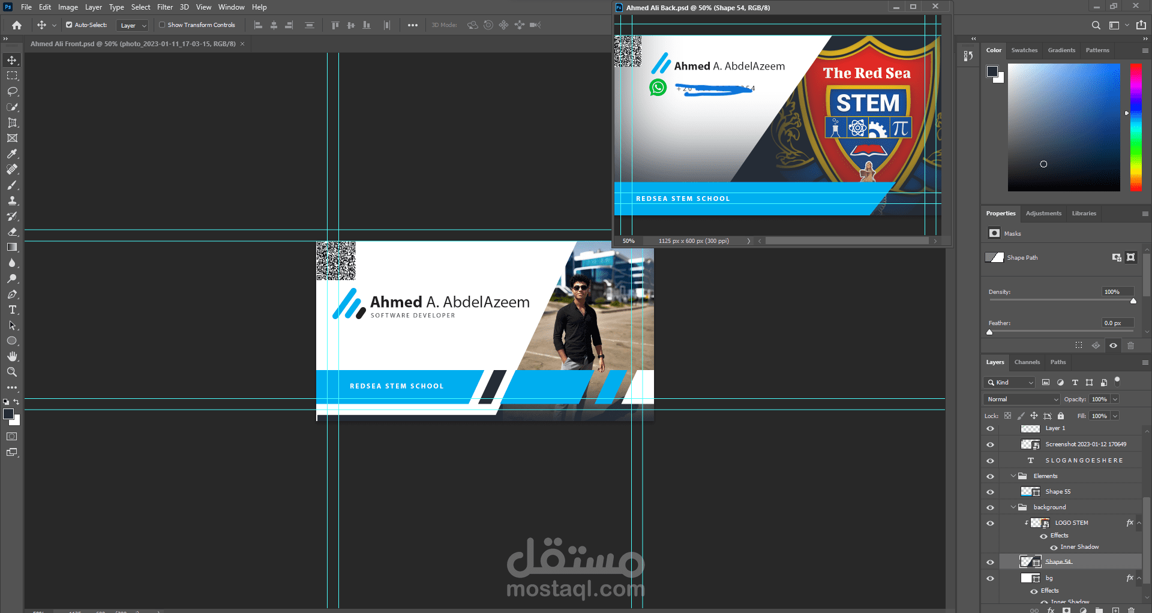Switch to the Libraries tab
The height and width of the screenshot is (613, 1152).
tap(1084, 214)
